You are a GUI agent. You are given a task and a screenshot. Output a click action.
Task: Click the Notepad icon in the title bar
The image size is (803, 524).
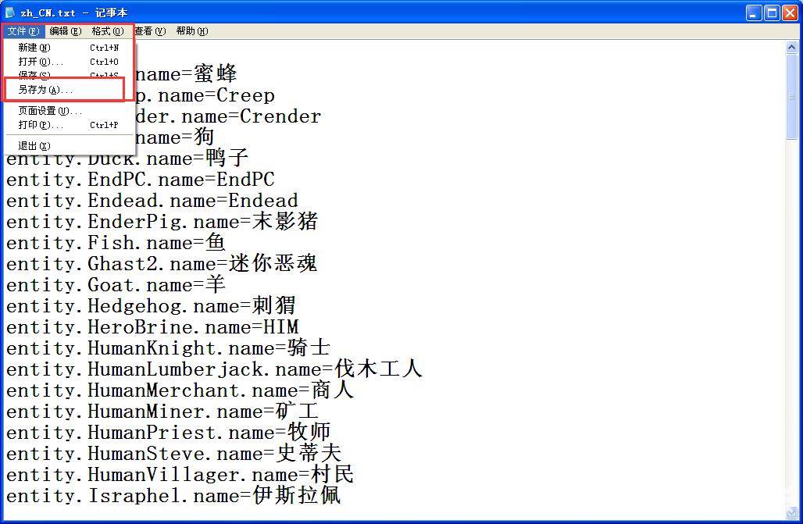pos(10,12)
